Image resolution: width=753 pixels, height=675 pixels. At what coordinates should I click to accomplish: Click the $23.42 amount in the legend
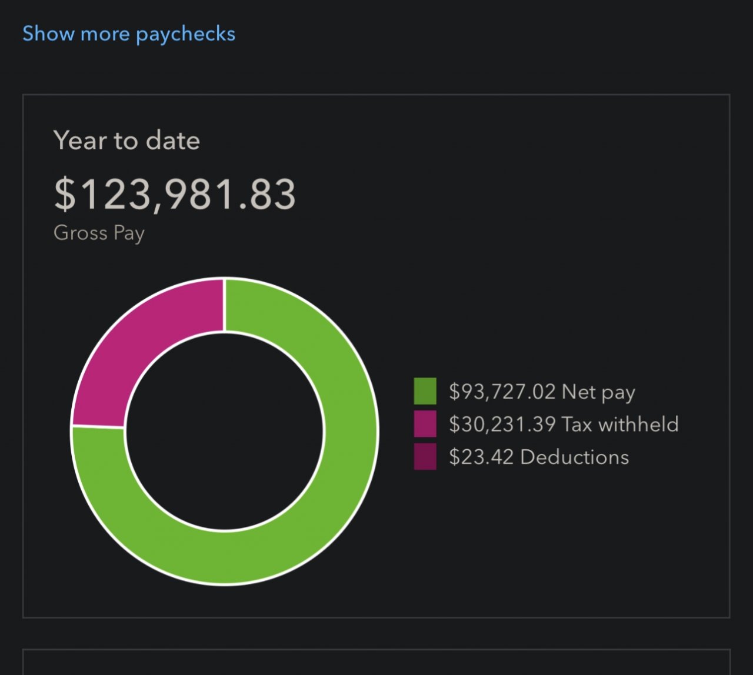481,457
